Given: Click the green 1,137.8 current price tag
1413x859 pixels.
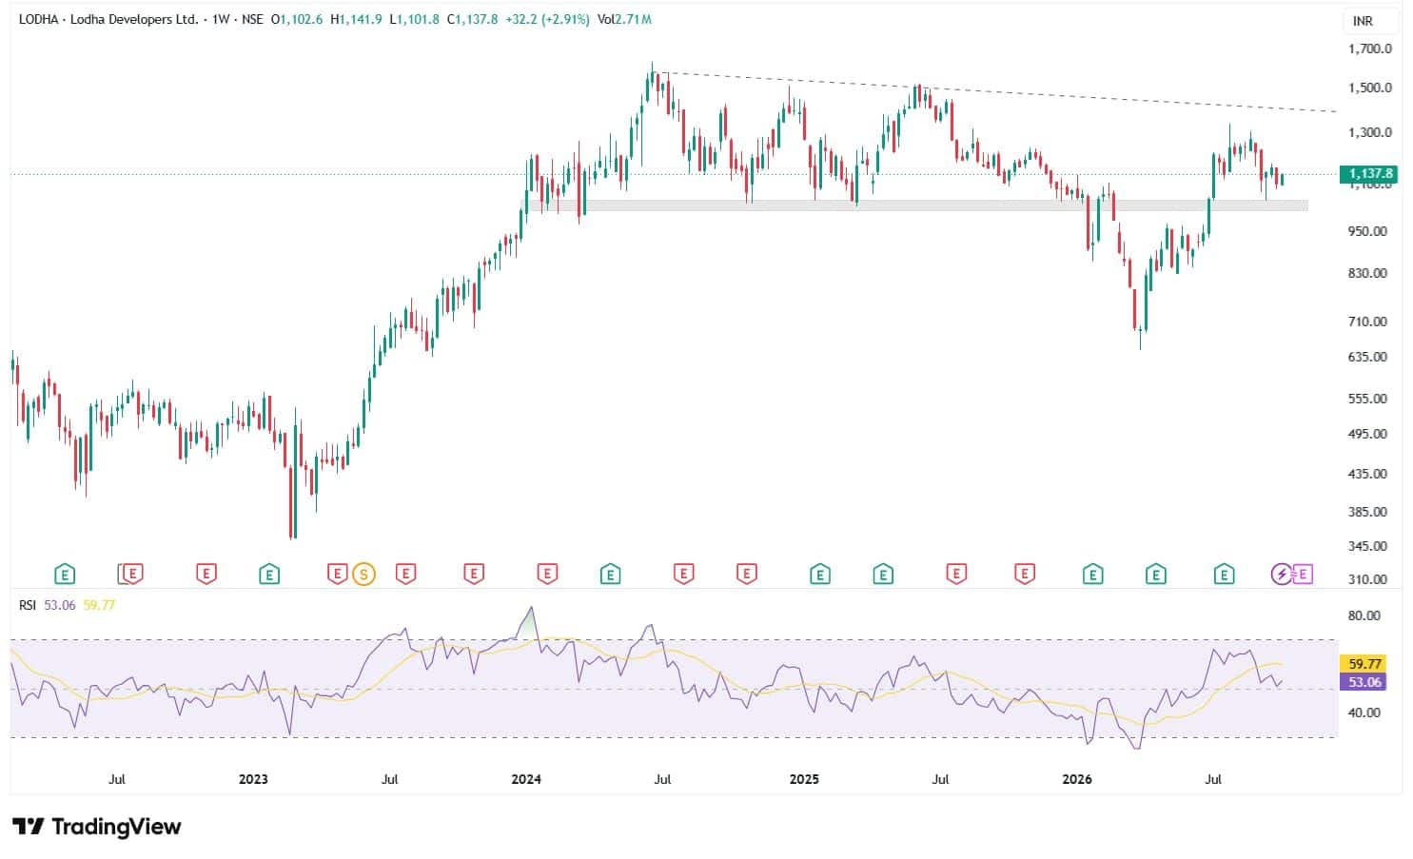Looking at the screenshot, I should (1368, 174).
